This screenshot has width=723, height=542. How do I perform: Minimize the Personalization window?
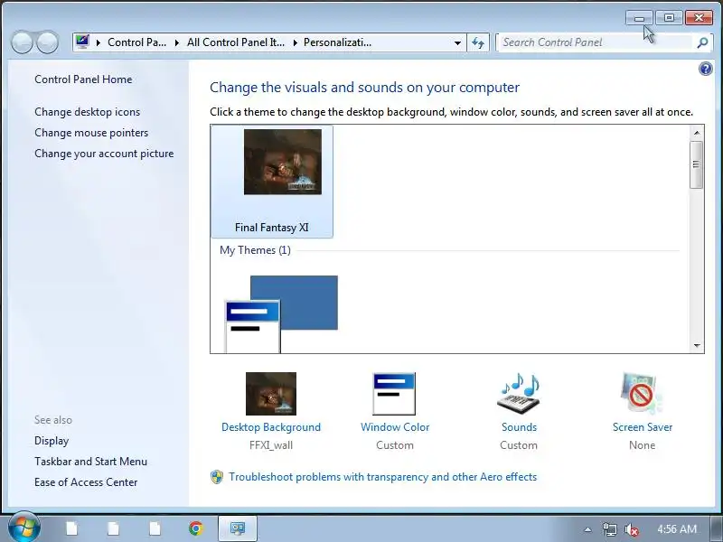639,18
